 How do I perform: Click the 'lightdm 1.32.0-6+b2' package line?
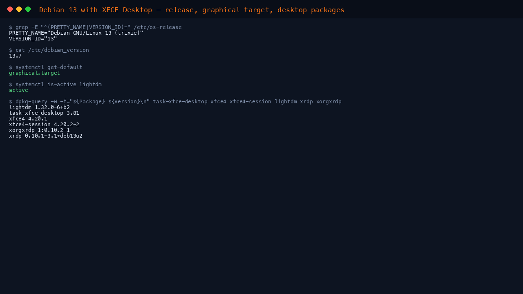pyautogui.click(x=39, y=107)
